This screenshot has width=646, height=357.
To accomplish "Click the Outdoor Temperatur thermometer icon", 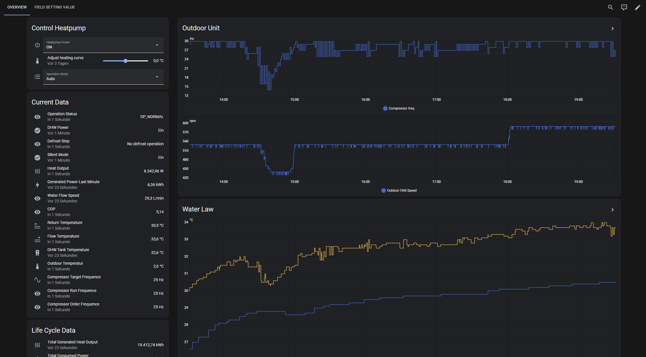I will [x=37, y=266].
